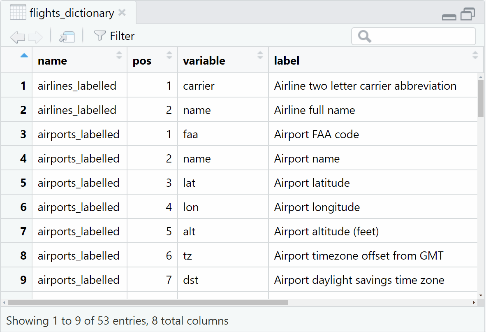Click the forward navigation arrow icon
Image resolution: width=486 pixels, height=332 pixels.
[x=35, y=37]
